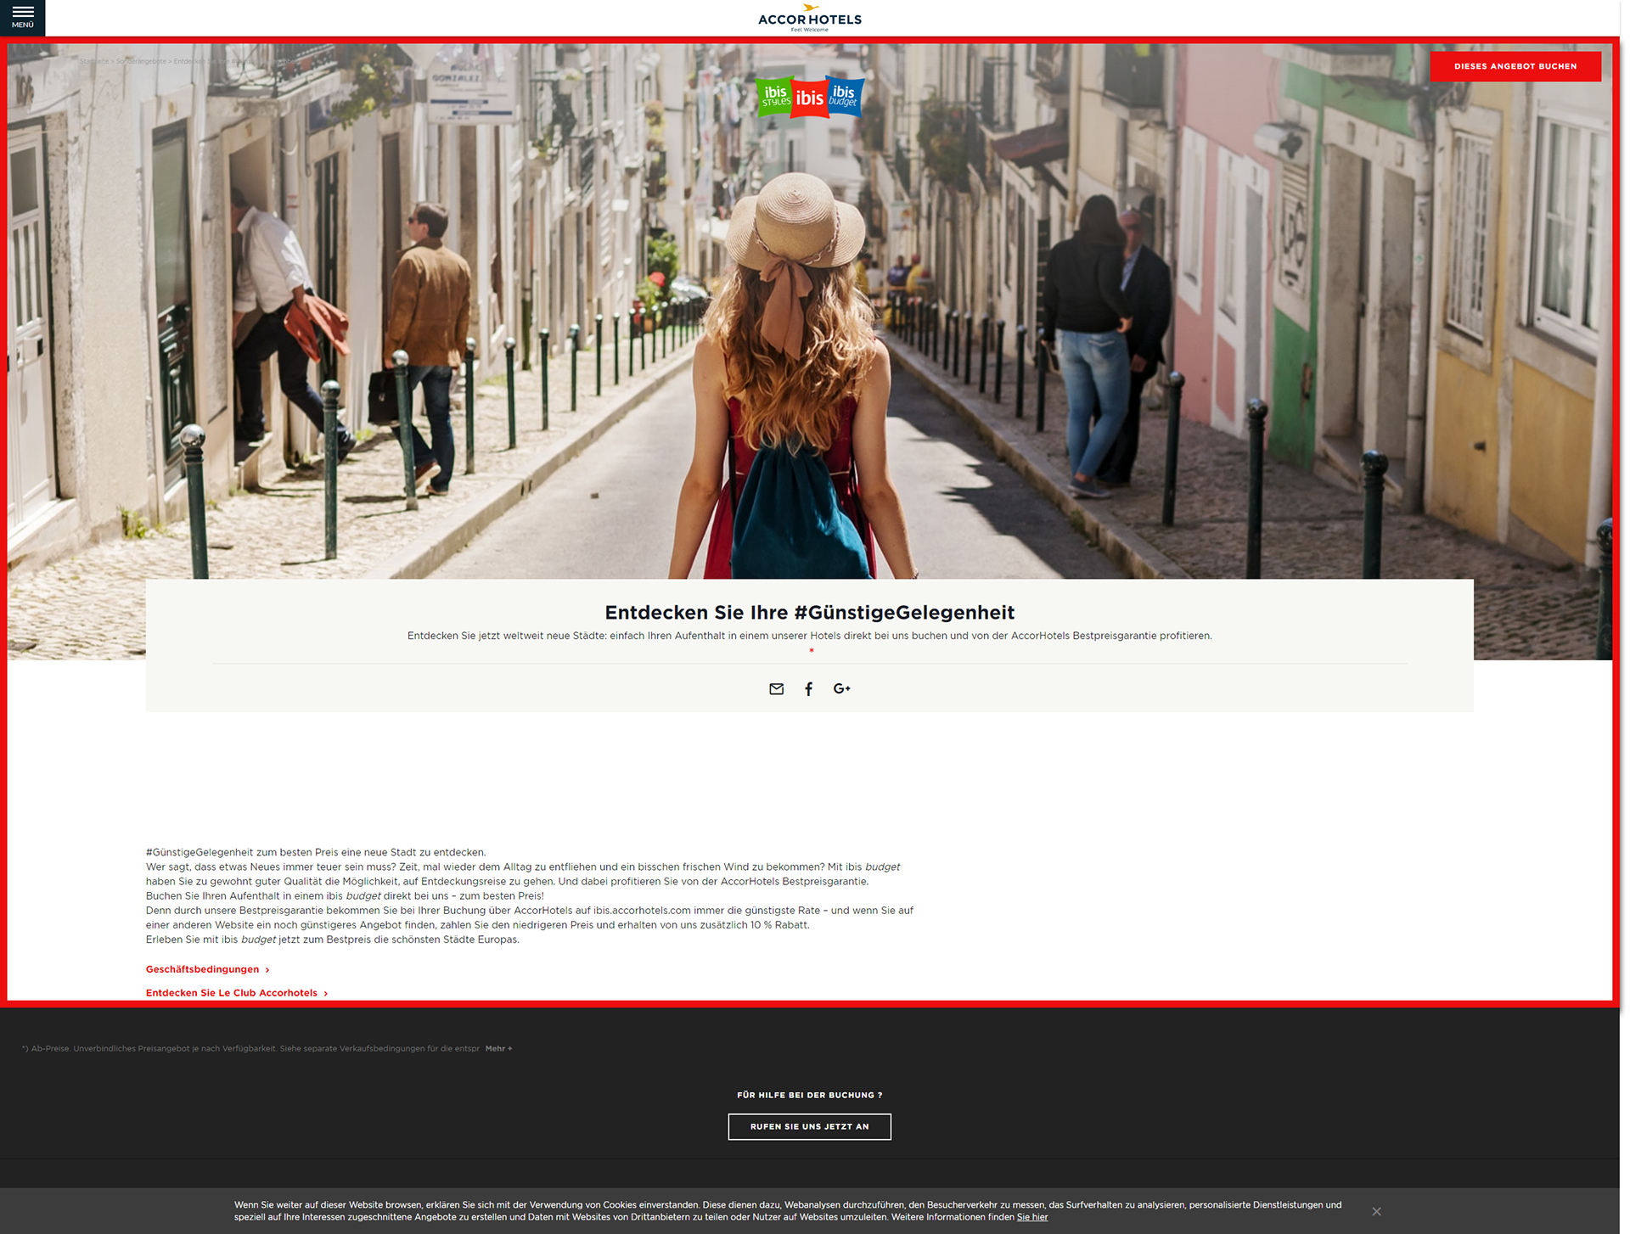Screen dimensions: 1630x1234
Task: Share offer via email envelope icon
Action: tap(776, 689)
